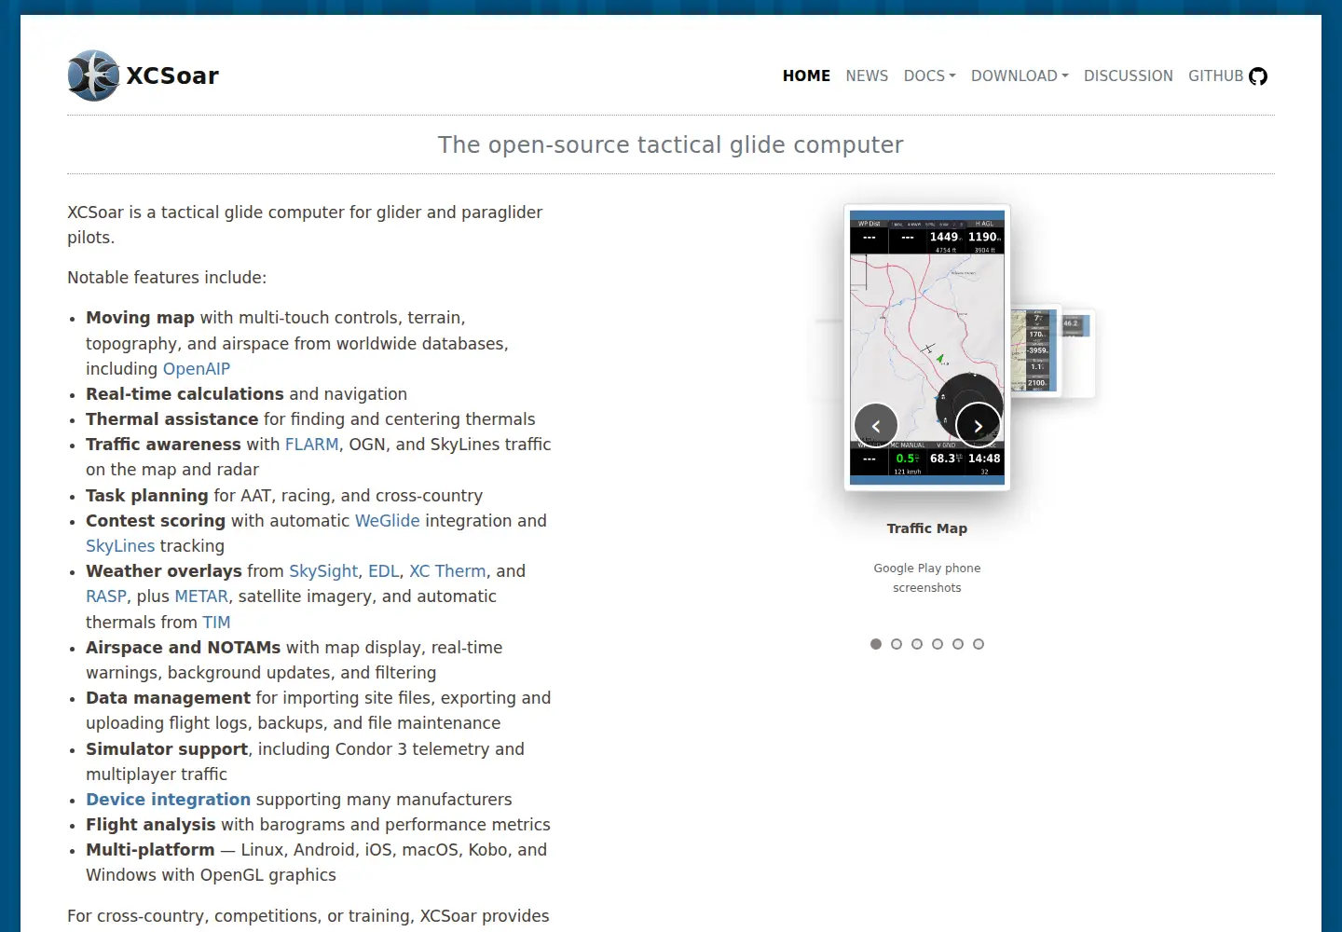1342x932 pixels.
Task: Select the fifth carousel indicator dot
Action: [x=958, y=644]
